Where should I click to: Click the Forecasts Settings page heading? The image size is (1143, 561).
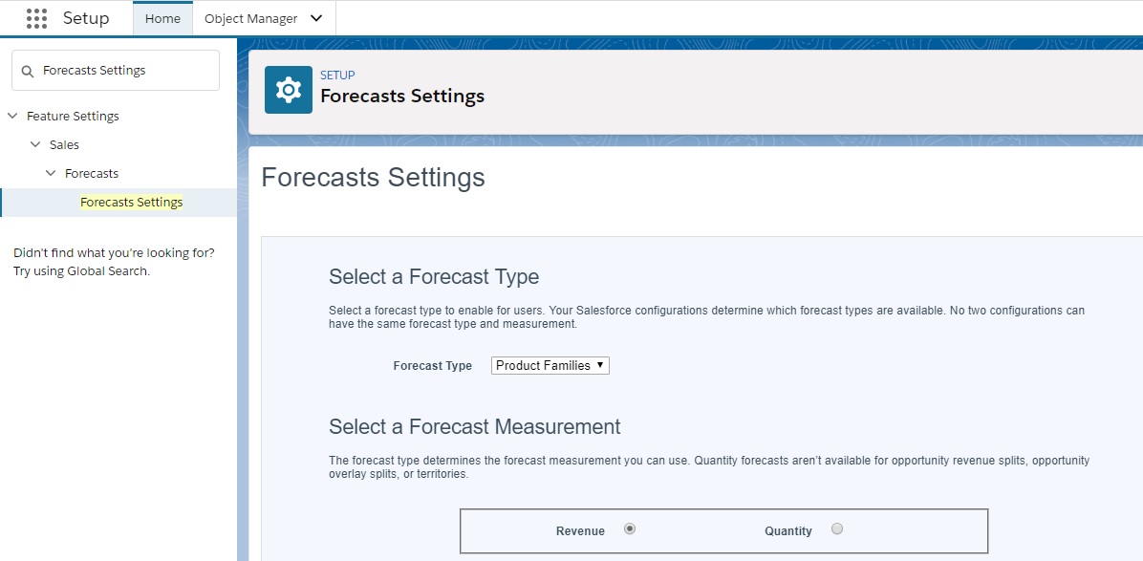coord(373,178)
